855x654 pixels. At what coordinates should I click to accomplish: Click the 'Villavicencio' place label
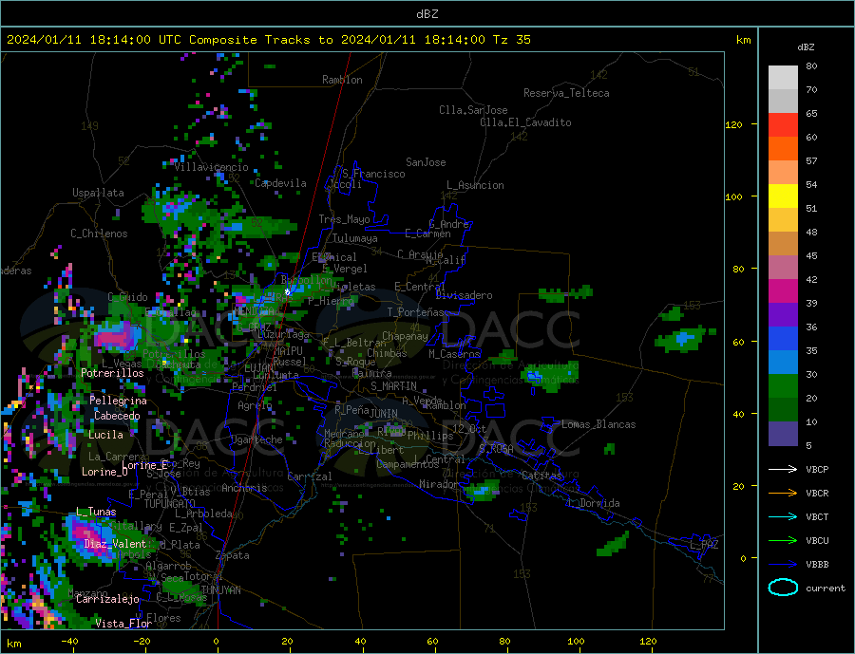pos(212,167)
